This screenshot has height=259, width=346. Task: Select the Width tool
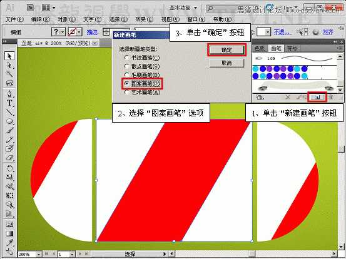pyautogui.click(x=9, y=186)
